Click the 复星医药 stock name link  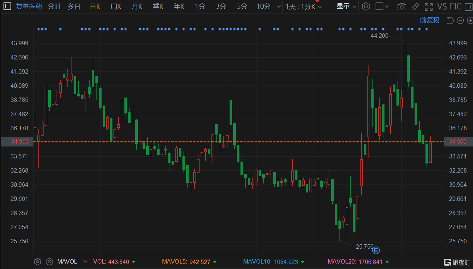click(x=29, y=7)
